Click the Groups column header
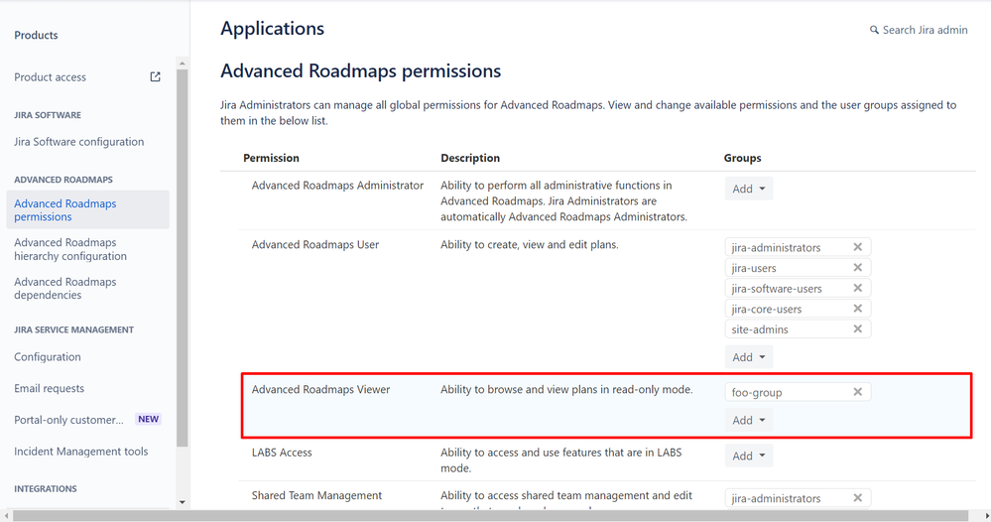 742,158
